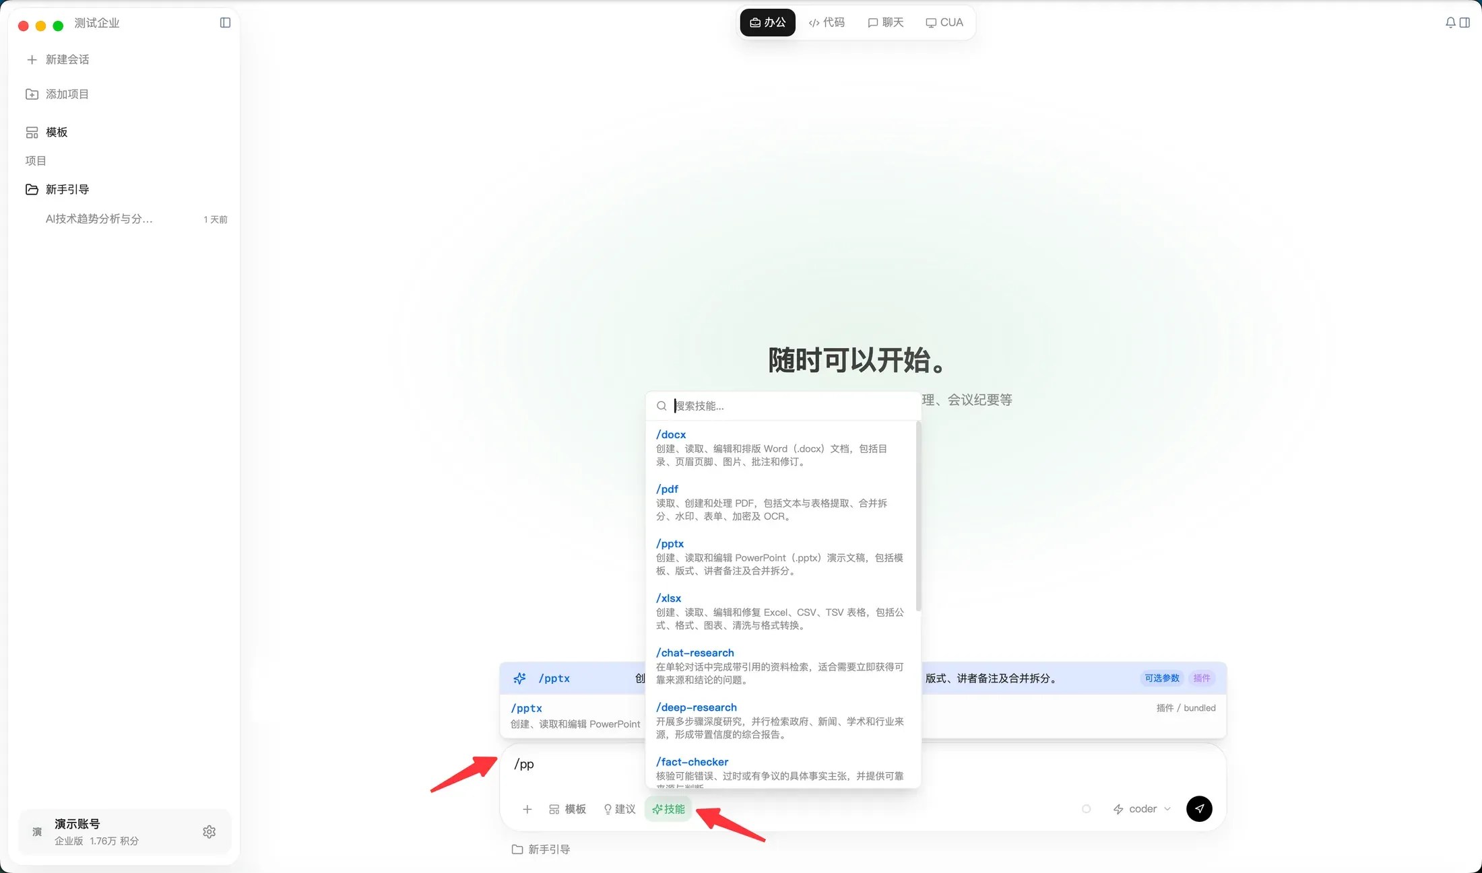Send message with the black arrow button
The height and width of the screenshot is (873, 1482).
(x=1199, y=809)
